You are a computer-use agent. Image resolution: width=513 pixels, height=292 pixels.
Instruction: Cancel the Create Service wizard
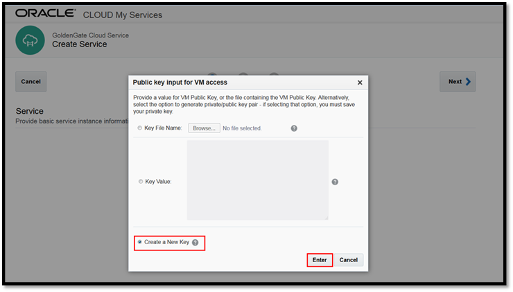31,82
